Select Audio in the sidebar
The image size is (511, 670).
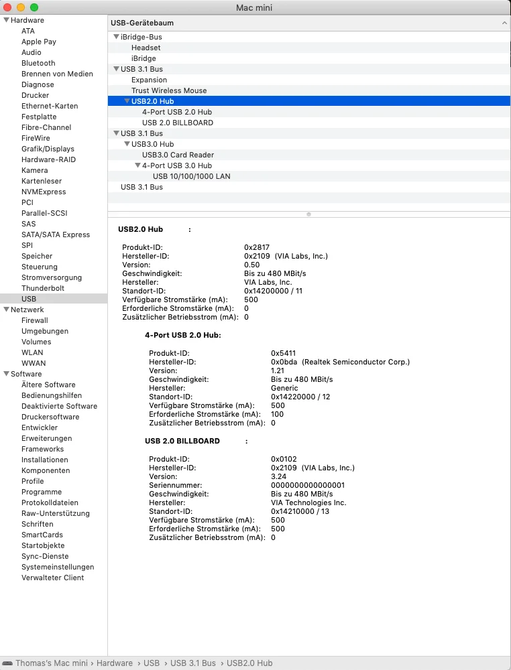coord(32,52)
